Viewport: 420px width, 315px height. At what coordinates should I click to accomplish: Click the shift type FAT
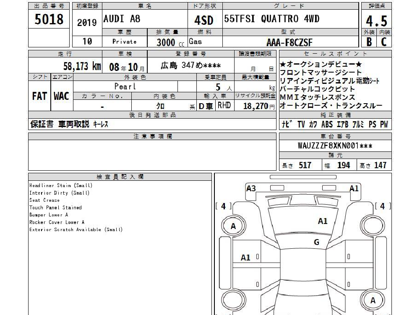tap(39, 96)
